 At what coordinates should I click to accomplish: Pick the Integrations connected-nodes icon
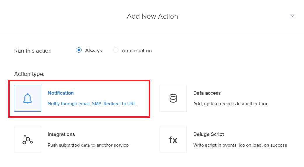(27, 140)
